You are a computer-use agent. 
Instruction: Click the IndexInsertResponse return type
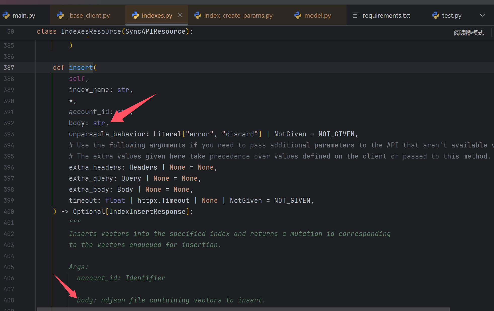147,212
